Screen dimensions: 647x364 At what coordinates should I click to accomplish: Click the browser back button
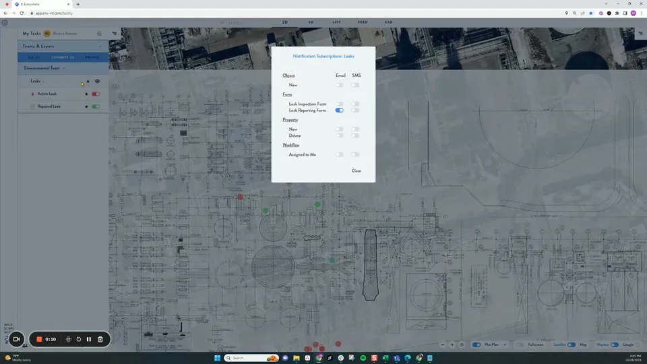(5, 13)
